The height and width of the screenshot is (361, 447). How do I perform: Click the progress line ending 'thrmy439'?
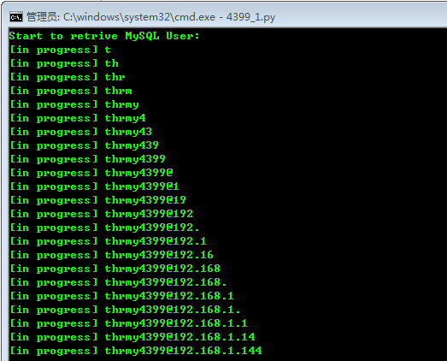[x=84, y=145]
